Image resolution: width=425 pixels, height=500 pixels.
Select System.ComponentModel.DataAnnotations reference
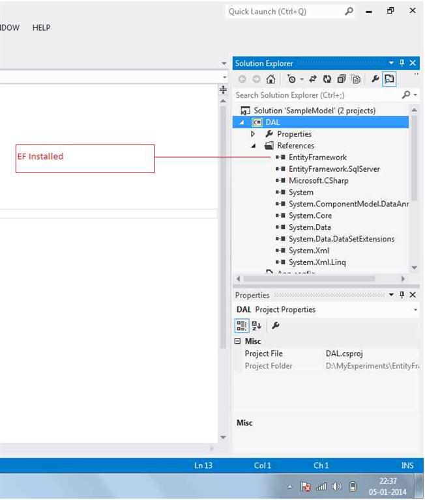[x=348, y=204]
